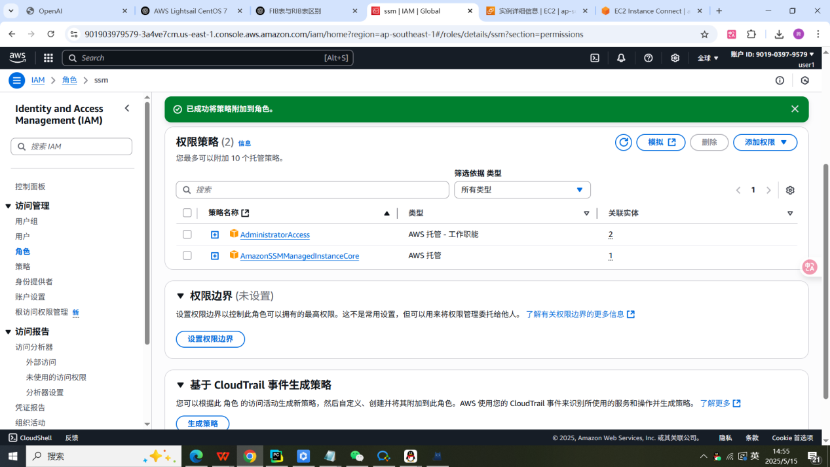Select all policies via header checkbox
830x467 pixels.
click(187, 213)
